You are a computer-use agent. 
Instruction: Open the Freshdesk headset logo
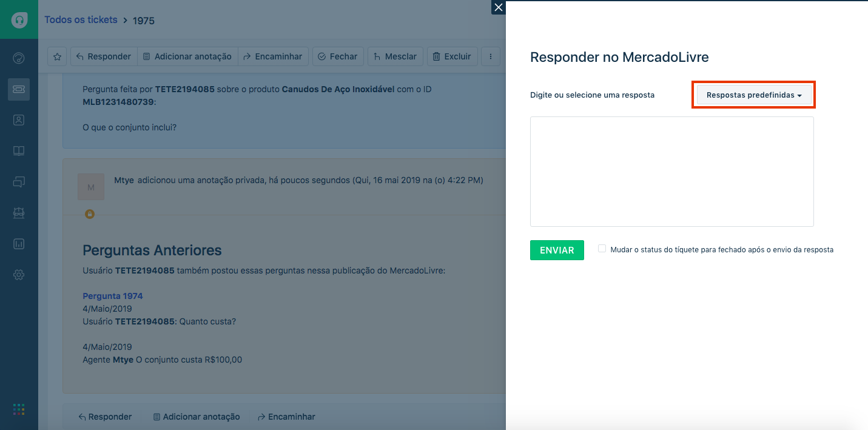point(19,19)
